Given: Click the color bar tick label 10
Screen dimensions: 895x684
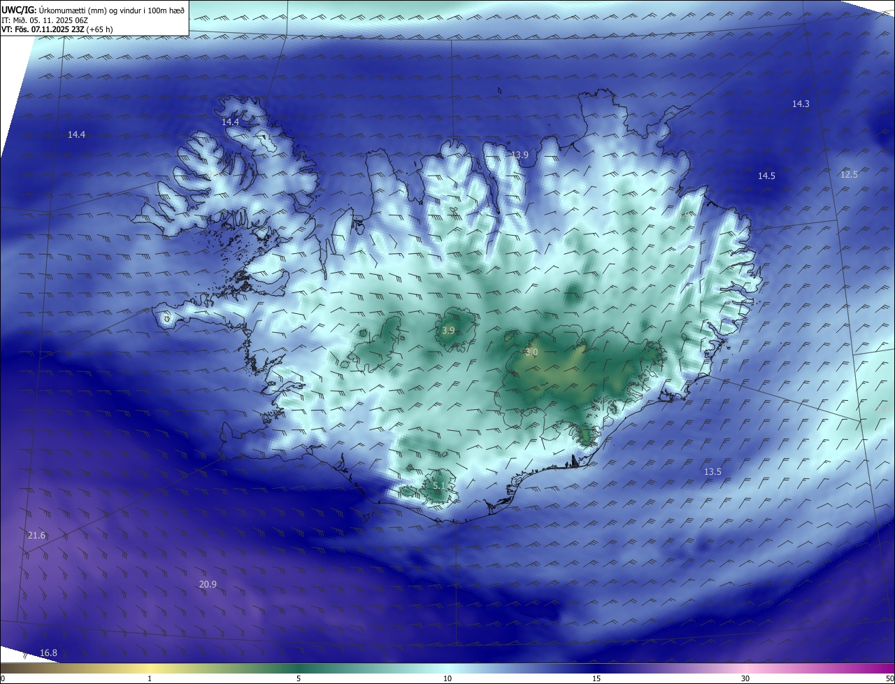Looking at the screenshot, I should (447, 678).
